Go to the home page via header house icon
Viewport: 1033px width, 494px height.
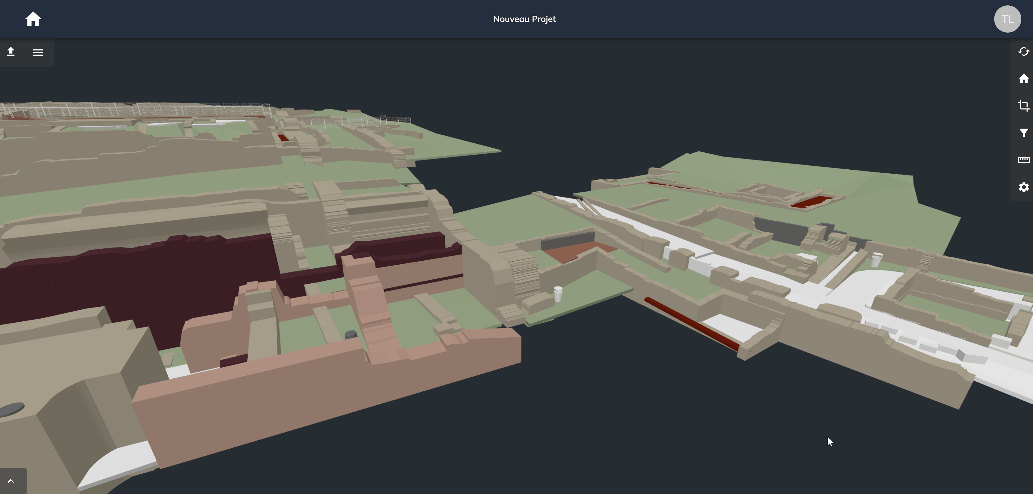[x=33, y=19]
